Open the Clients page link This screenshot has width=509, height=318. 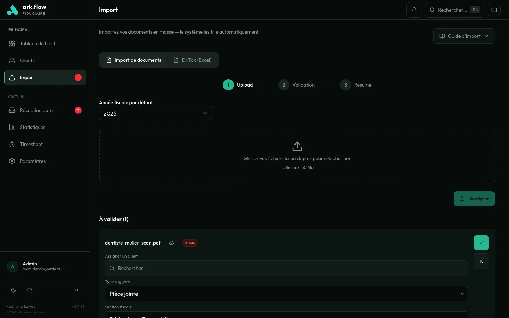point(27,60)
